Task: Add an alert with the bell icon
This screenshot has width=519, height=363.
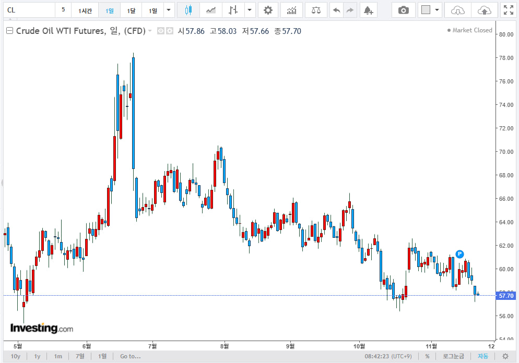Action: [368, 10]
